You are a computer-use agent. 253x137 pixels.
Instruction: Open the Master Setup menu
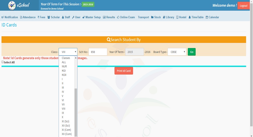92,17
